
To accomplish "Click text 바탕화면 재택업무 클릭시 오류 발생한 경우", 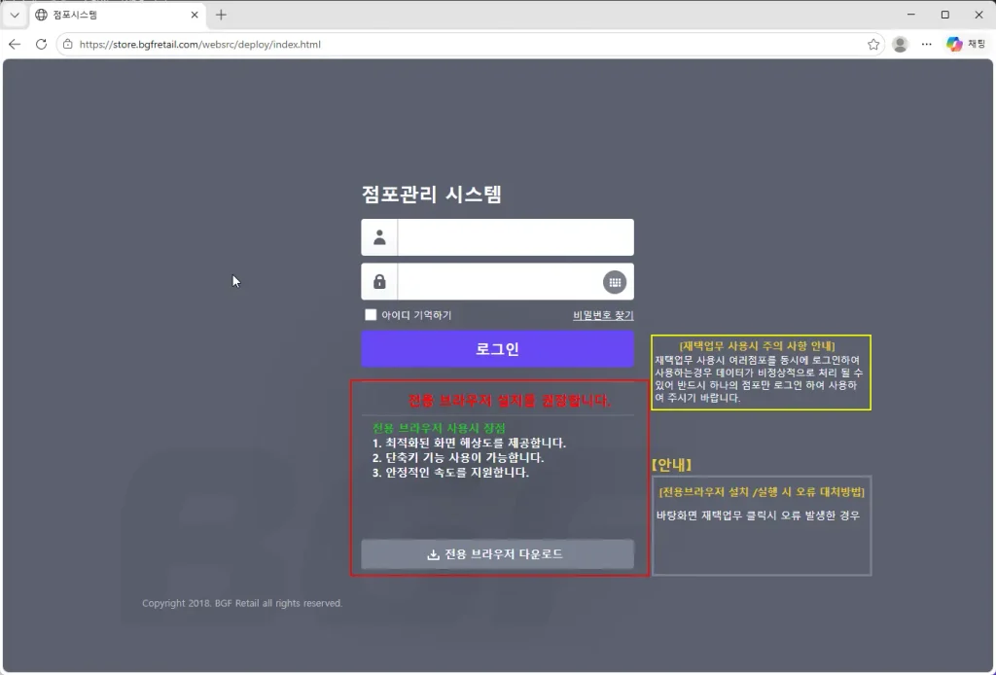I will pyautogui.click(x=758, y=515).
